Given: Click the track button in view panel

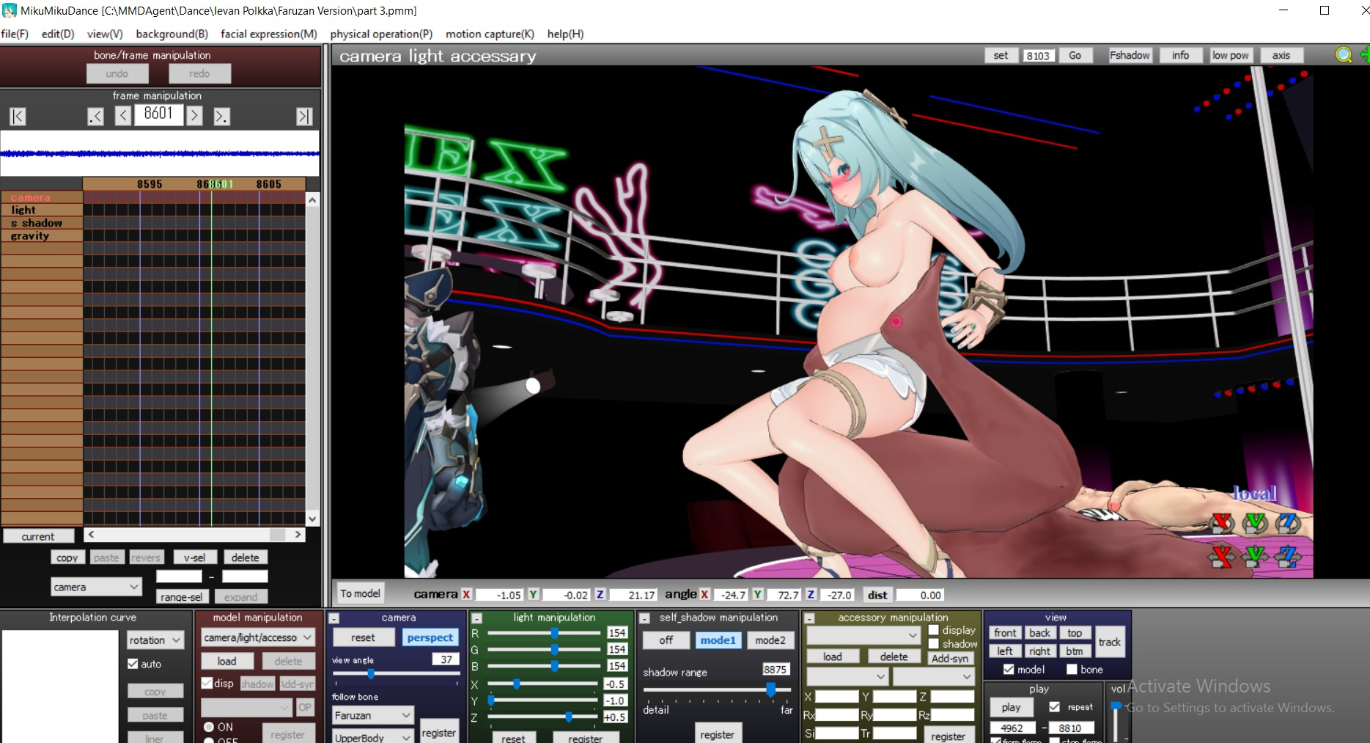Looking at the screenshot, I should click(1109, 642).
